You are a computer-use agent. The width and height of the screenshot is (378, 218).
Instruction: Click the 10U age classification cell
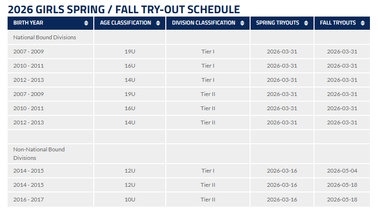click(x=129, y=200)
